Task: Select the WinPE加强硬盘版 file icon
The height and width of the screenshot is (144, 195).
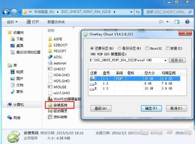Action: (x=50, y=99)
